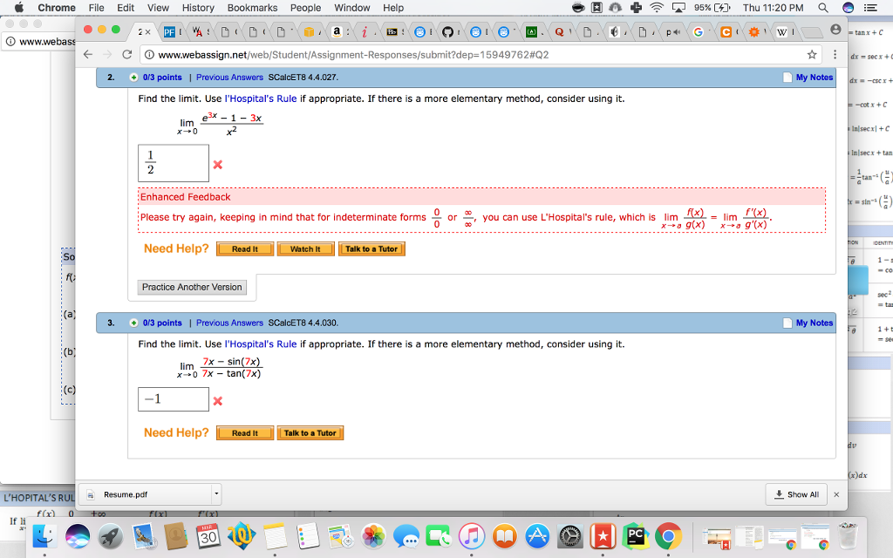The height and width of the screenshot is (558, 893).
Task: Open Previous Answers for question 3
Action: 229,323
